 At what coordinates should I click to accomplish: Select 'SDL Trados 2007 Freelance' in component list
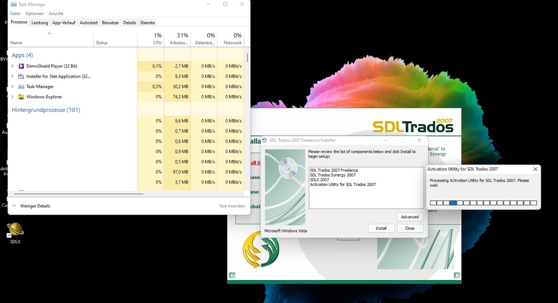pyautogui.click(x=334, y=171)
